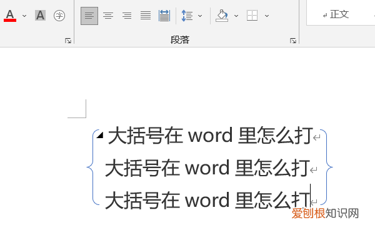
Task: Select the right curly brace shape
Action: pos(326,167)
